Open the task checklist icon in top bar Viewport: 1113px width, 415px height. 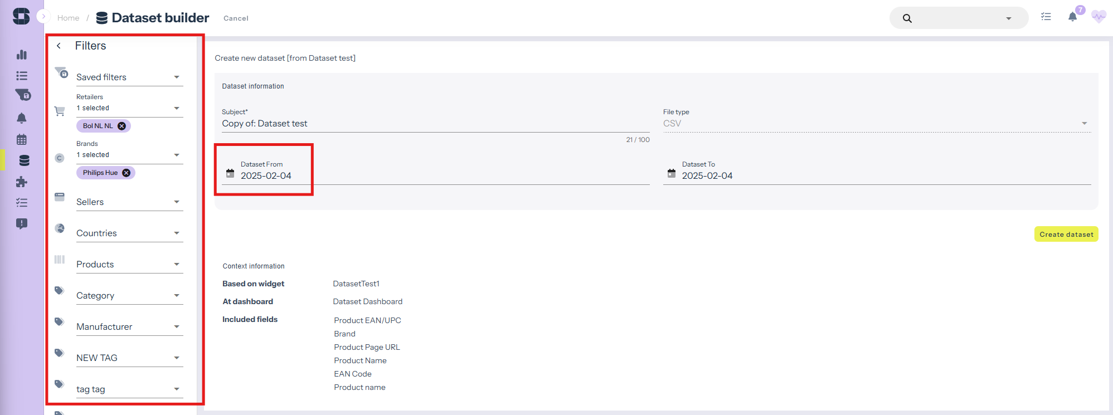coord(1046,17)
